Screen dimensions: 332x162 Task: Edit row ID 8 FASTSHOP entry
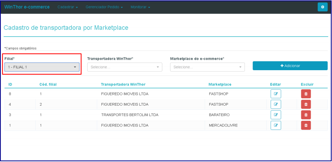(276, 94)
